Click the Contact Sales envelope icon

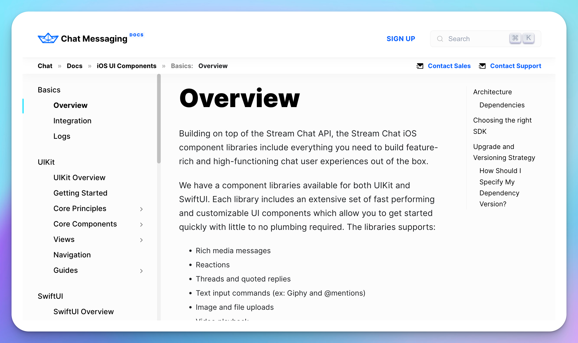point(420,66)
